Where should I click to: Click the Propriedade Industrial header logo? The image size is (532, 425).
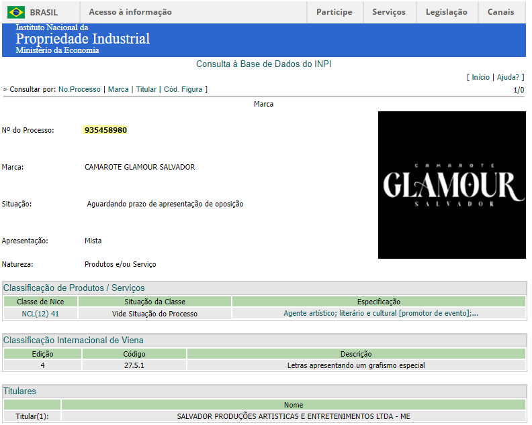[83, 39]
